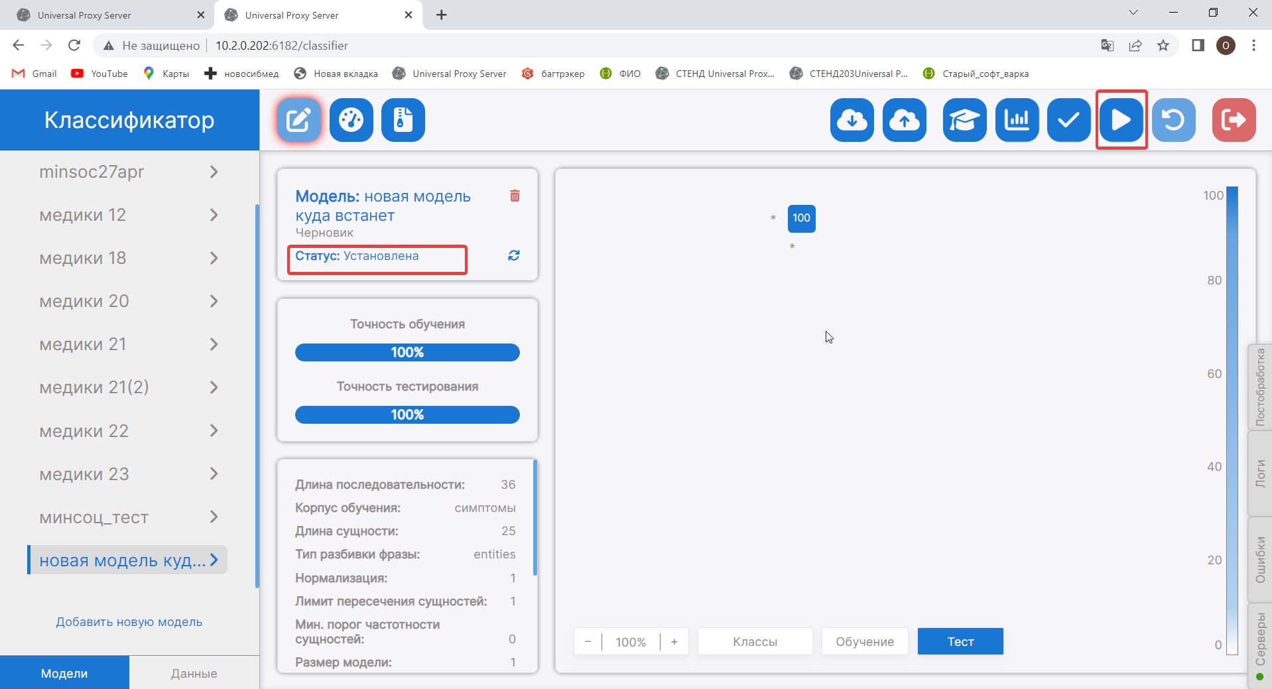Image resolution: width=1272 pixels, height=689 pixels.
Task: Expand the minsoc27apr model chevron
Action: point(214,172)
